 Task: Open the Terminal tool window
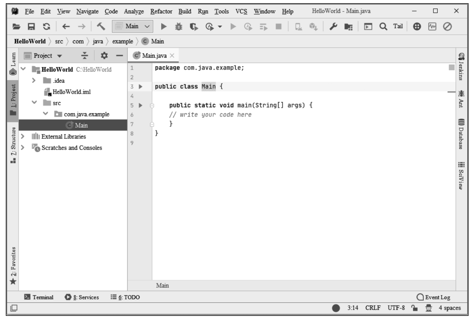coord(39,297)
